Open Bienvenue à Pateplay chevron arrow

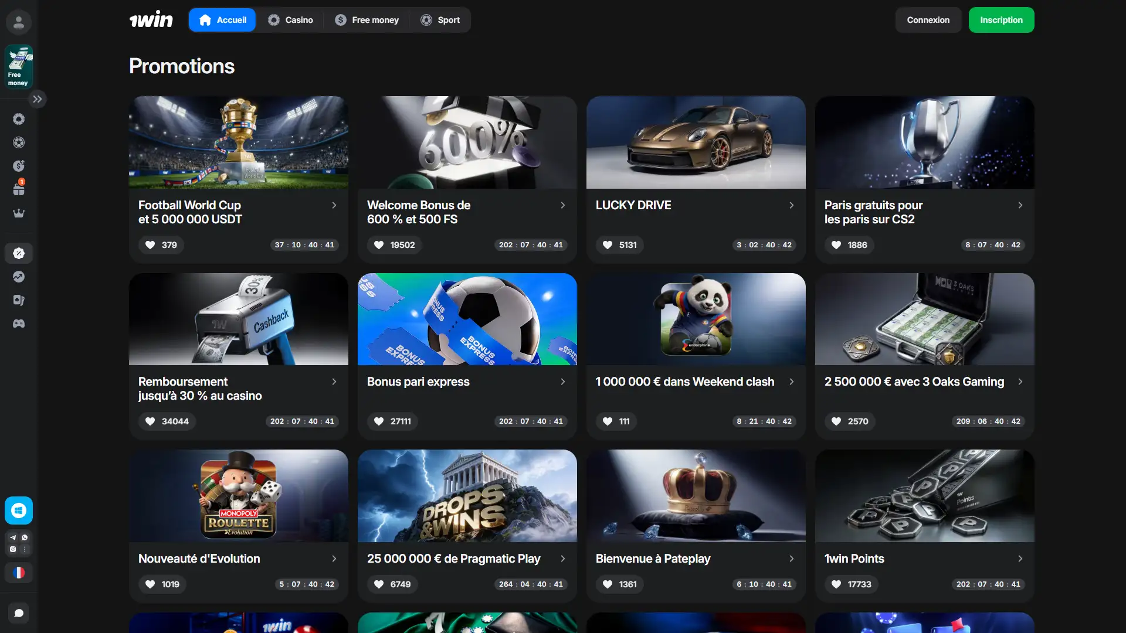click(792, 559)
